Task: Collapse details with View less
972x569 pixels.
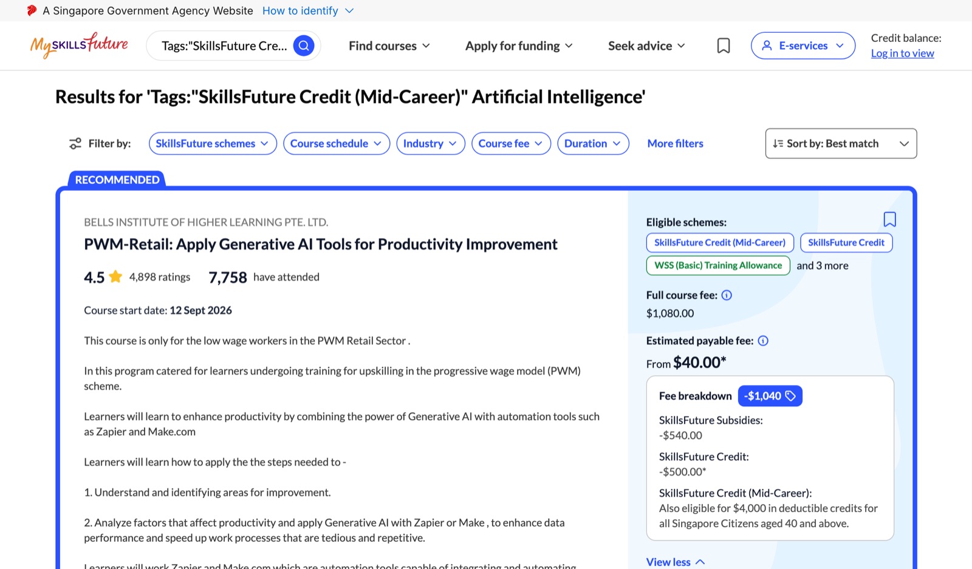Action: (x=676, y=562)
